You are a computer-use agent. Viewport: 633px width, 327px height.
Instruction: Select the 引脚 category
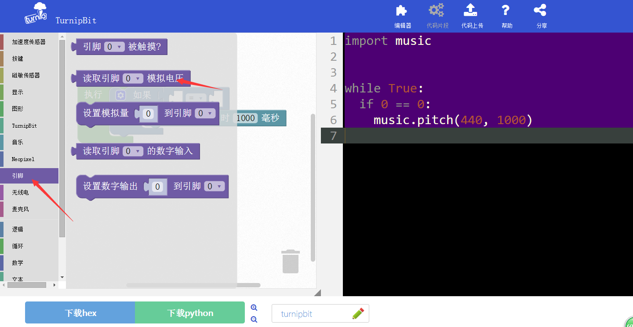[29, 176]
